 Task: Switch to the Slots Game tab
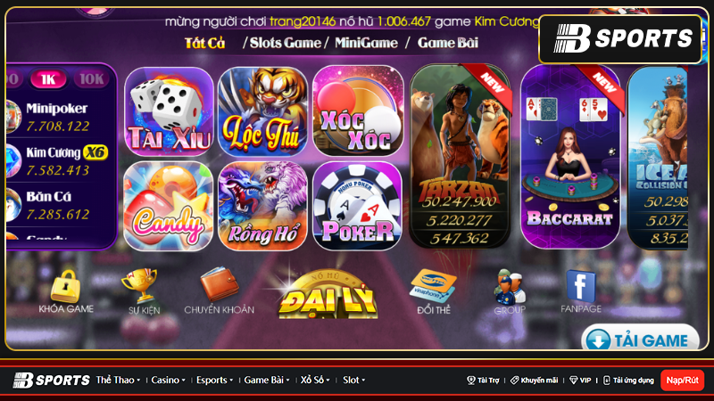286,43
